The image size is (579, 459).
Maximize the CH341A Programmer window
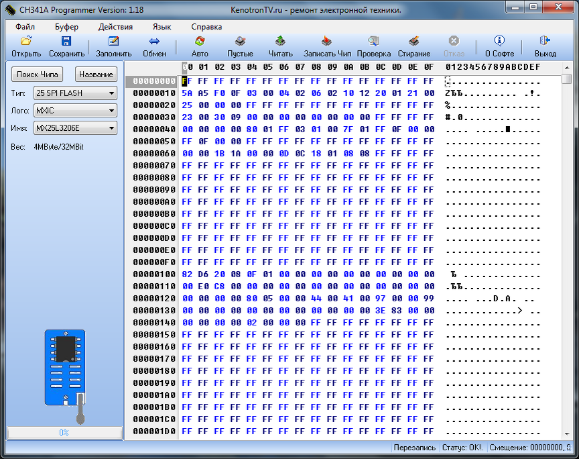[533, 7]
